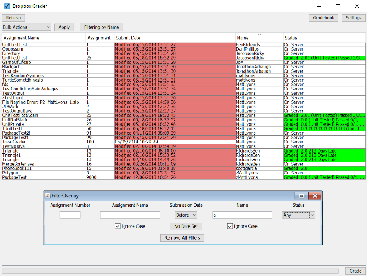Image resolution: width=367 pixels, height=276 pixels.
Task: Select the fds assignment row
Action: [x=184, y=85]
